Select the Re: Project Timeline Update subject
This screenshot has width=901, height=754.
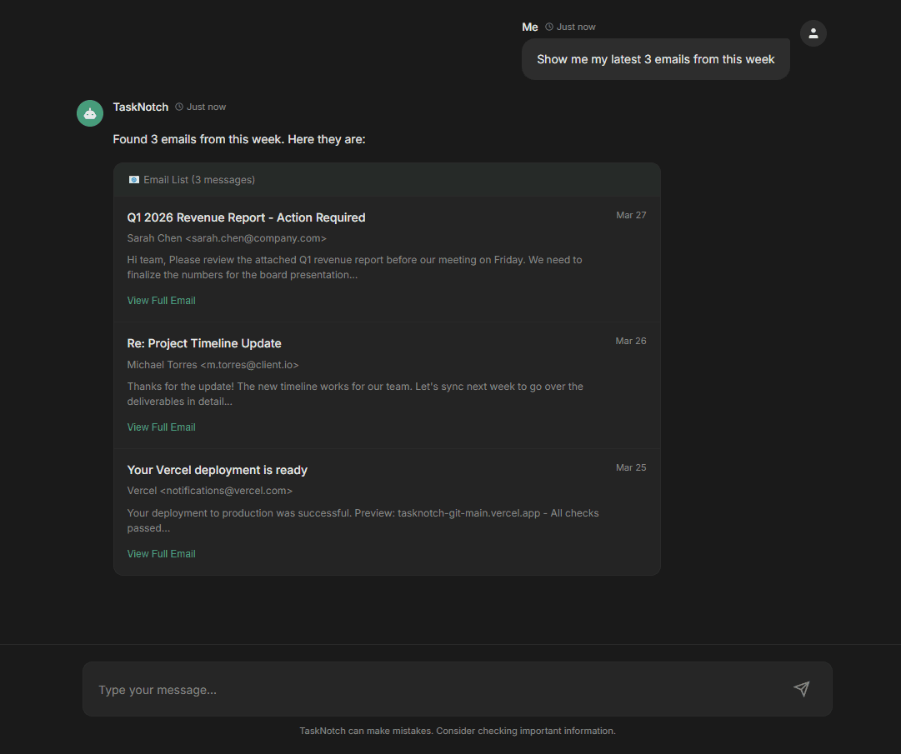tap(204, 343)
